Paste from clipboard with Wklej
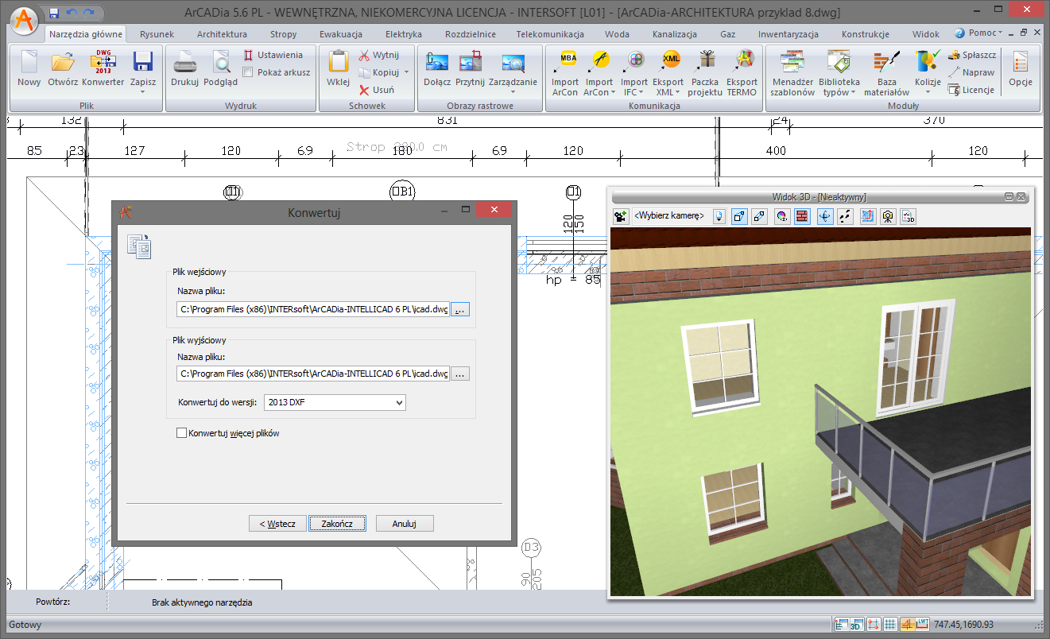 (x=338, y=68)
